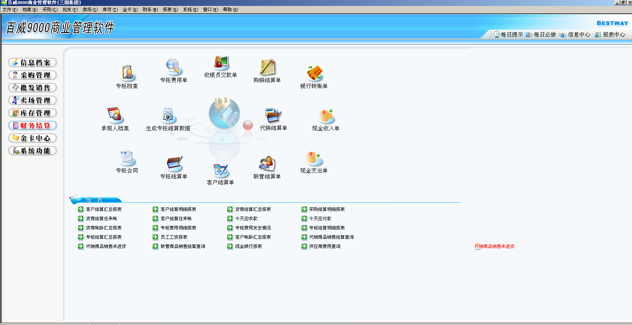632x325 pixels.
Task: Open the 联营结算单 icon
Action: click(267, 163)
